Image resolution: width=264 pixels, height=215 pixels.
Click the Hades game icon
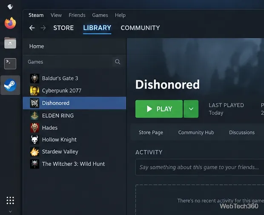(34, 128)
